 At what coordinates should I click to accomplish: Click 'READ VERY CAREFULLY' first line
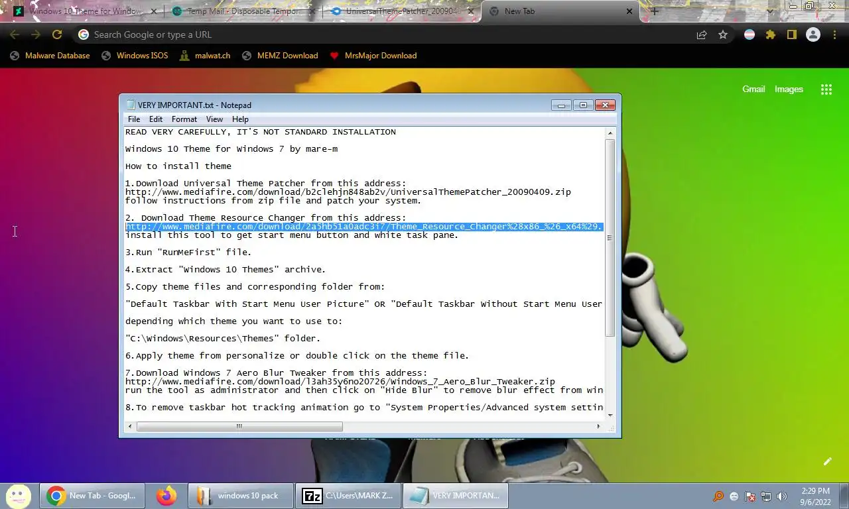tap(261, 132)
